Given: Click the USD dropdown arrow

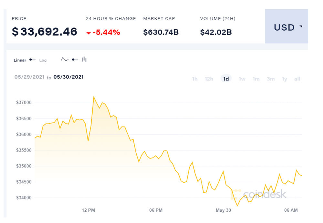Looking at the screenshot, I should pyautogui.click(x=301, y=27).
